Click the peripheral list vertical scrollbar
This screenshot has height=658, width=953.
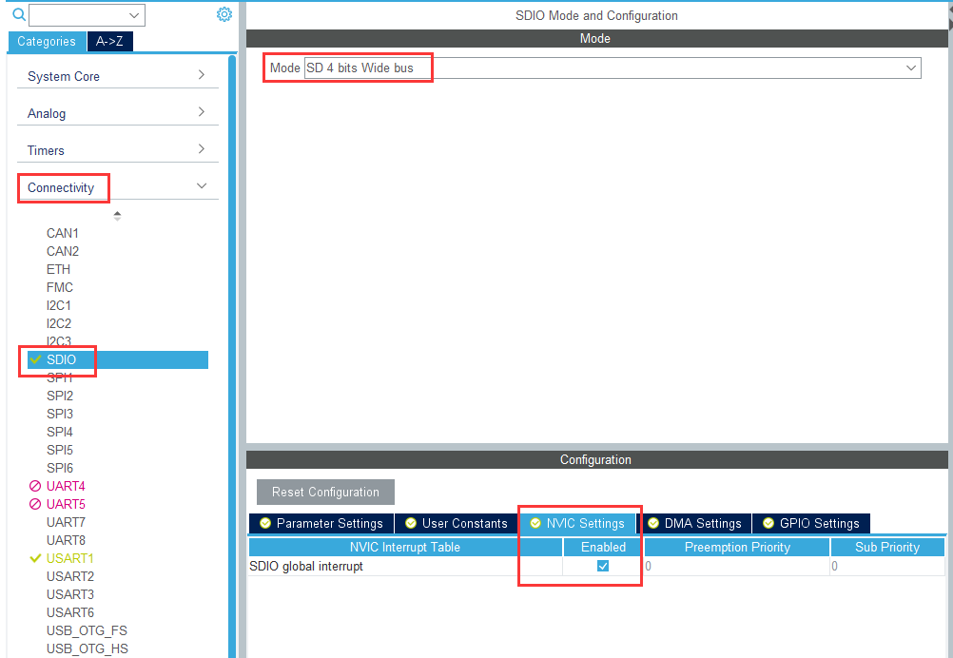click(x=232, y=356)
